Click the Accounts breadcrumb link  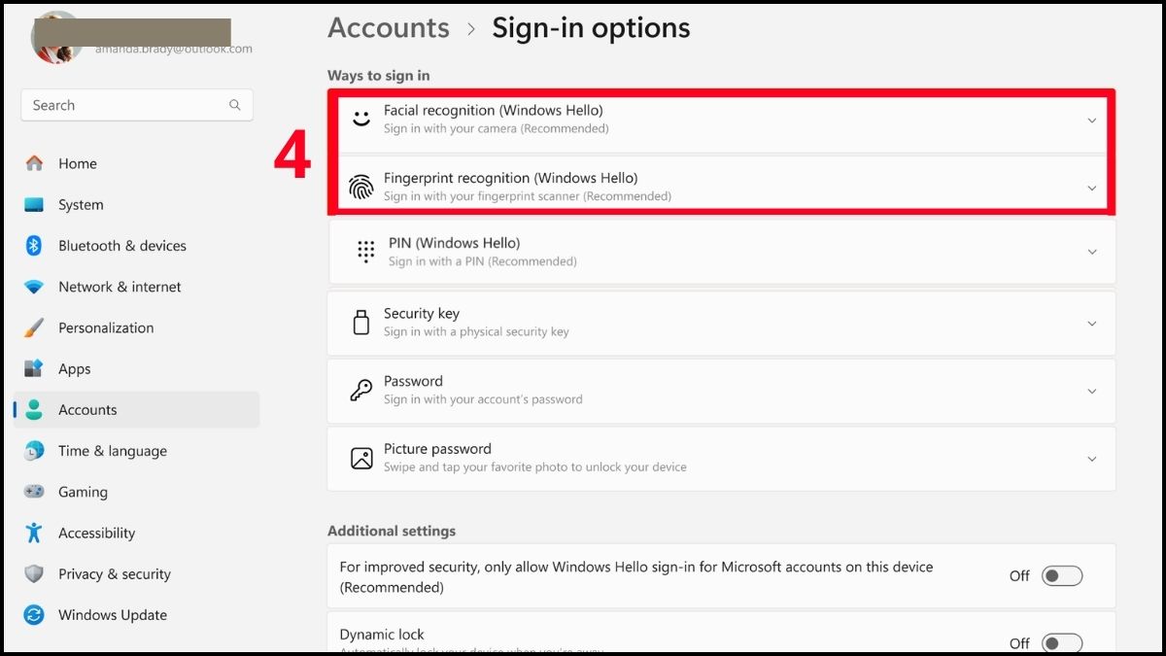click(389, 28)
